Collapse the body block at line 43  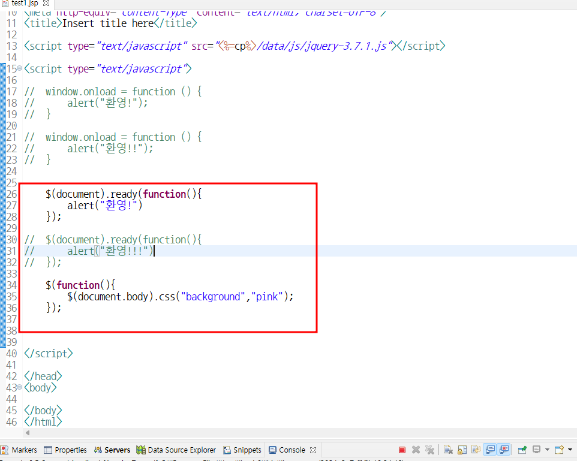(x=20, y=387)
